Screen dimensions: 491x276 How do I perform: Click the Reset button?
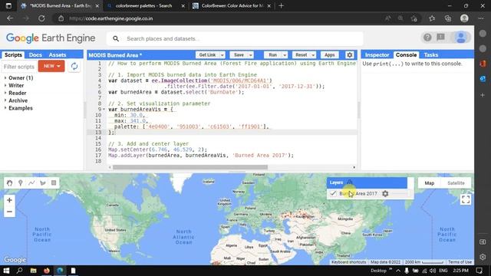pos(302,55)
